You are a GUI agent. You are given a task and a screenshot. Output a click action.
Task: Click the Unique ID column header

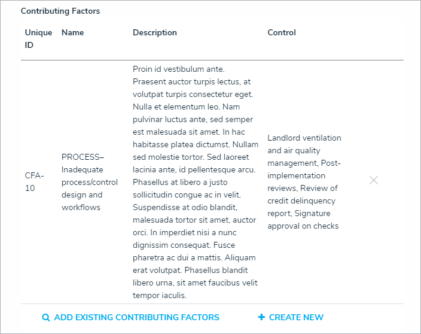[38, 39]
